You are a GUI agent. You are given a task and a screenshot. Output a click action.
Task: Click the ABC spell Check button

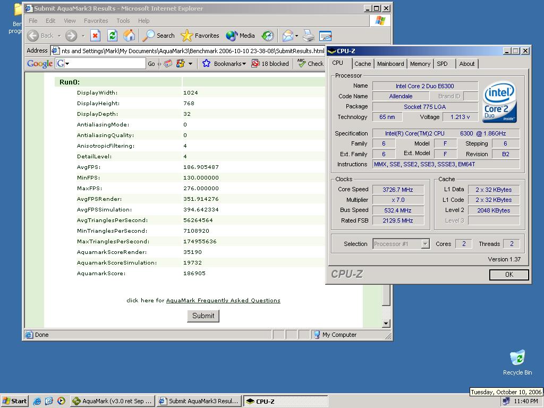pyautogui.click(x=310, y=64)
